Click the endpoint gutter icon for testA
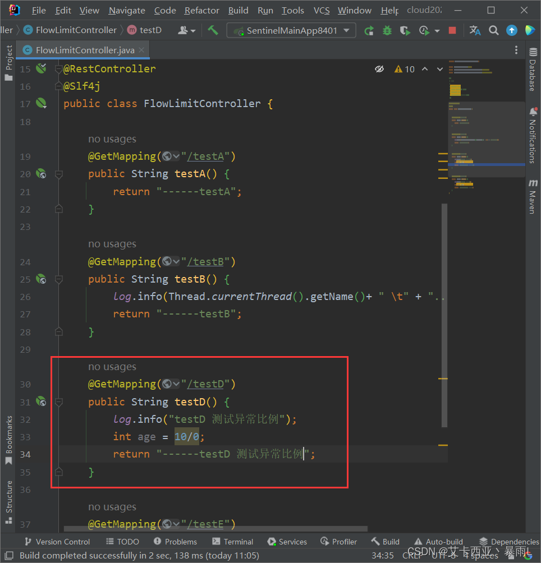Viewport: 541px width, 563px height. pyautogui.click(x=42, y=174)
